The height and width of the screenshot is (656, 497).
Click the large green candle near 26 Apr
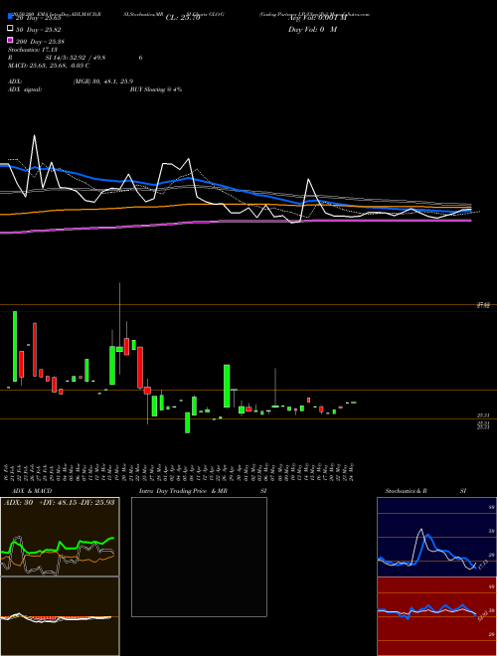click(227, 386)
